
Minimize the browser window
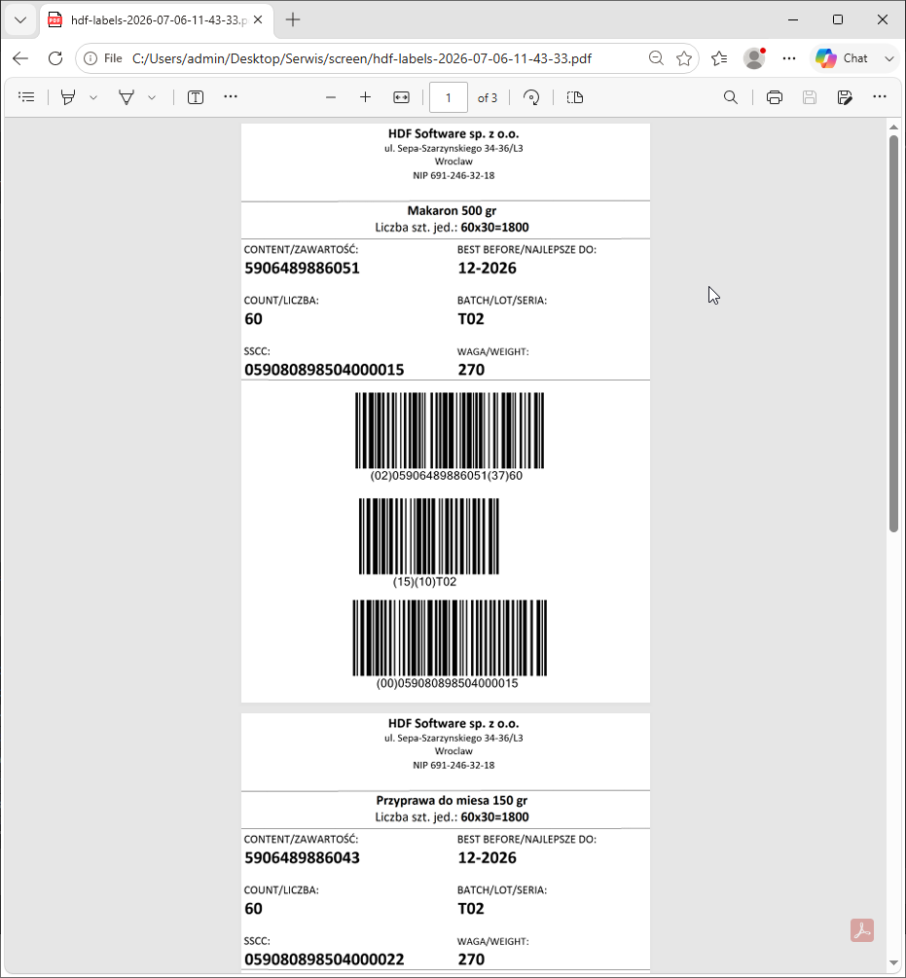pos(793,20)
